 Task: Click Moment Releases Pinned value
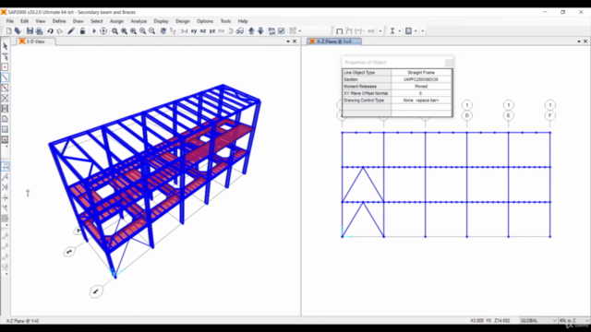tap(421, 86)
